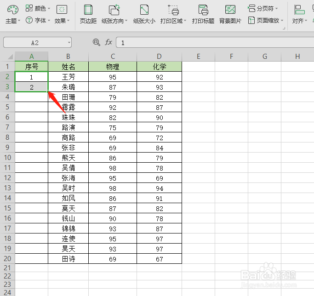314x296 pixels.
Task: Click 田诗's chemistry score 67
Action: 159,259
